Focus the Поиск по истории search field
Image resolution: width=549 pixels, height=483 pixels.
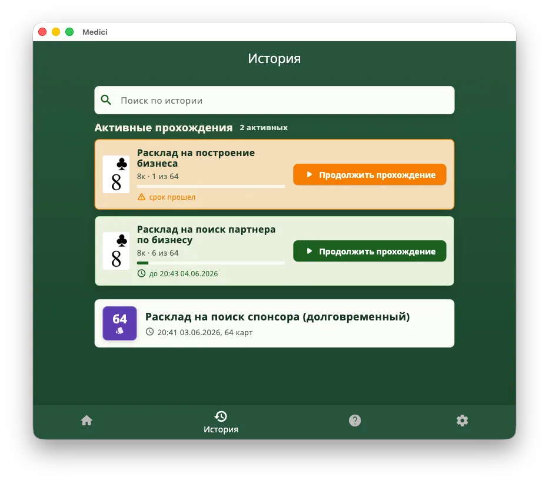[274, 100]
